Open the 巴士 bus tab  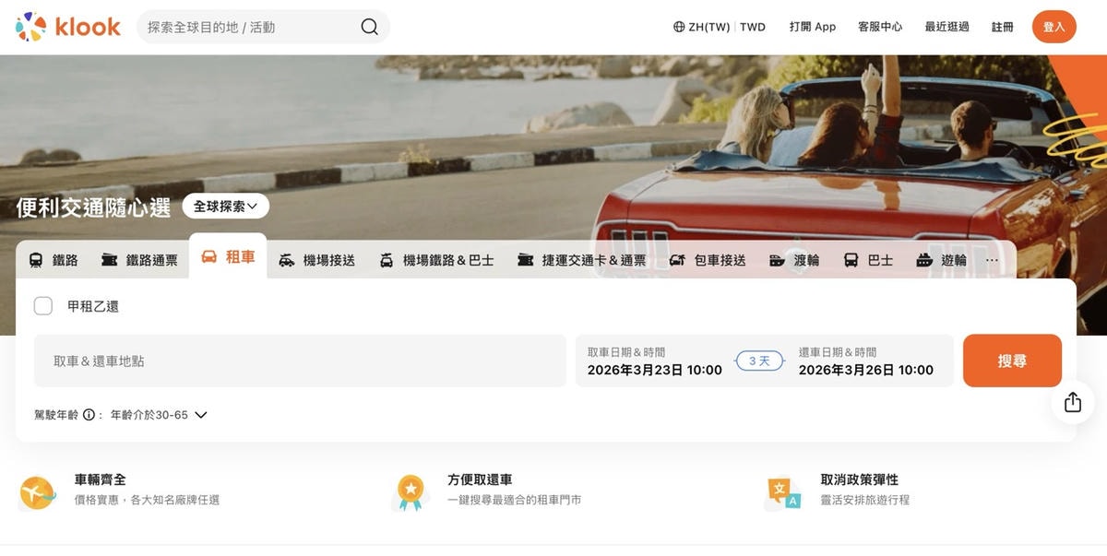coord(868,260)
